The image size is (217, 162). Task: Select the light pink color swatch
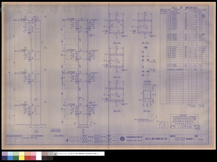tap(33, 154)
